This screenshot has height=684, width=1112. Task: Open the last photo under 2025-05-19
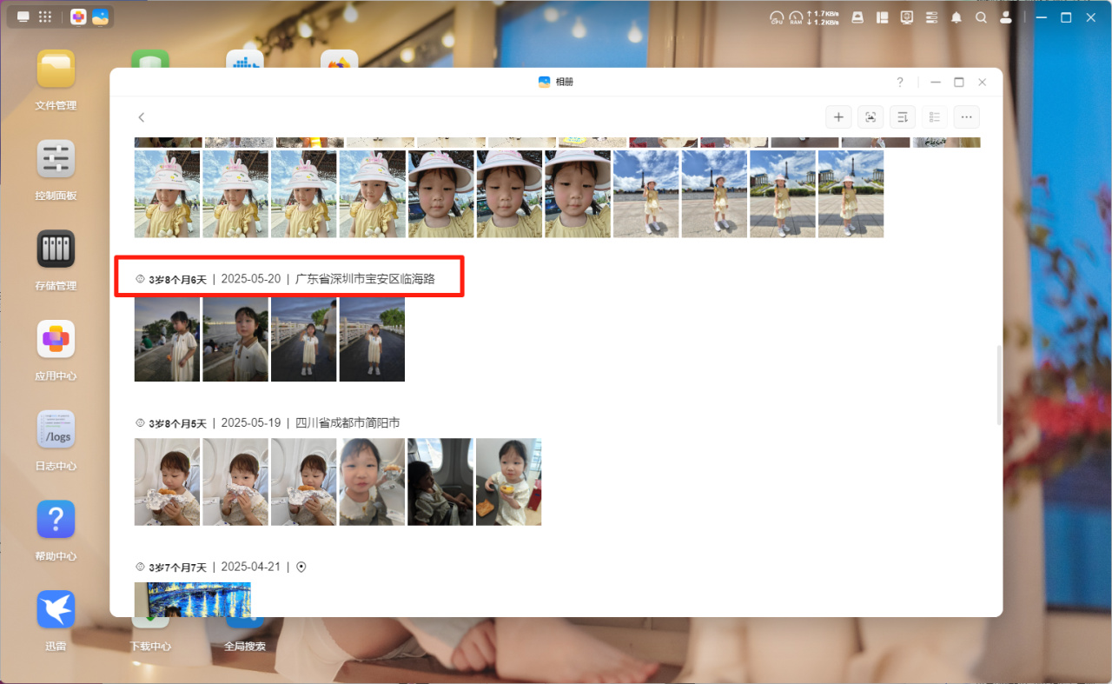[x=508, y=481]
